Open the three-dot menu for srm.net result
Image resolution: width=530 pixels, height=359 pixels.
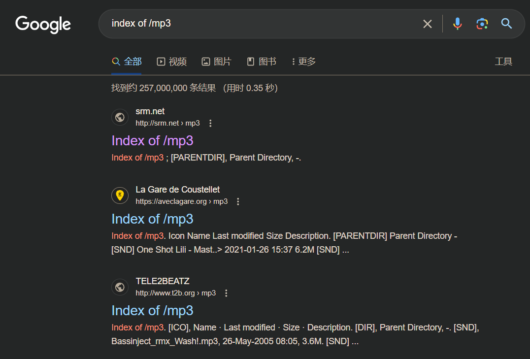click(x=210, y=124)
